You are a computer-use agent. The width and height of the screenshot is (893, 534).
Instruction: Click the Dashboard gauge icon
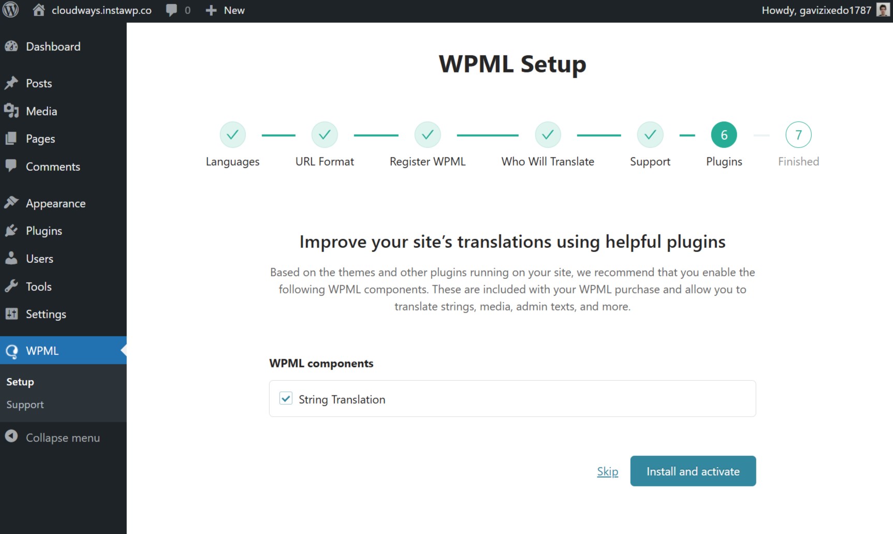pos(11,47)
